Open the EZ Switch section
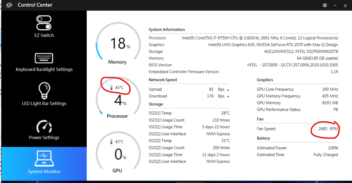The image size is (352, 183). click(44, 26)
